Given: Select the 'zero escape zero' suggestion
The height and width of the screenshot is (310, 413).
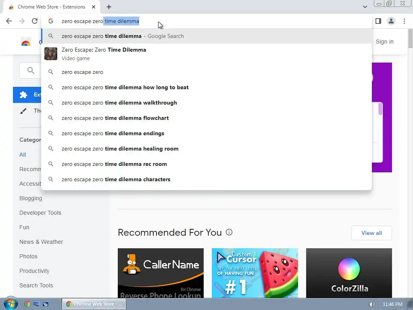Looking at the screenshot, I should [x=206, y=72].
